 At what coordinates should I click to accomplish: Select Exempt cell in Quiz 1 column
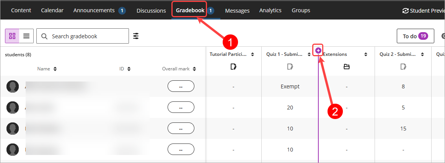click(x=290, y=86)
